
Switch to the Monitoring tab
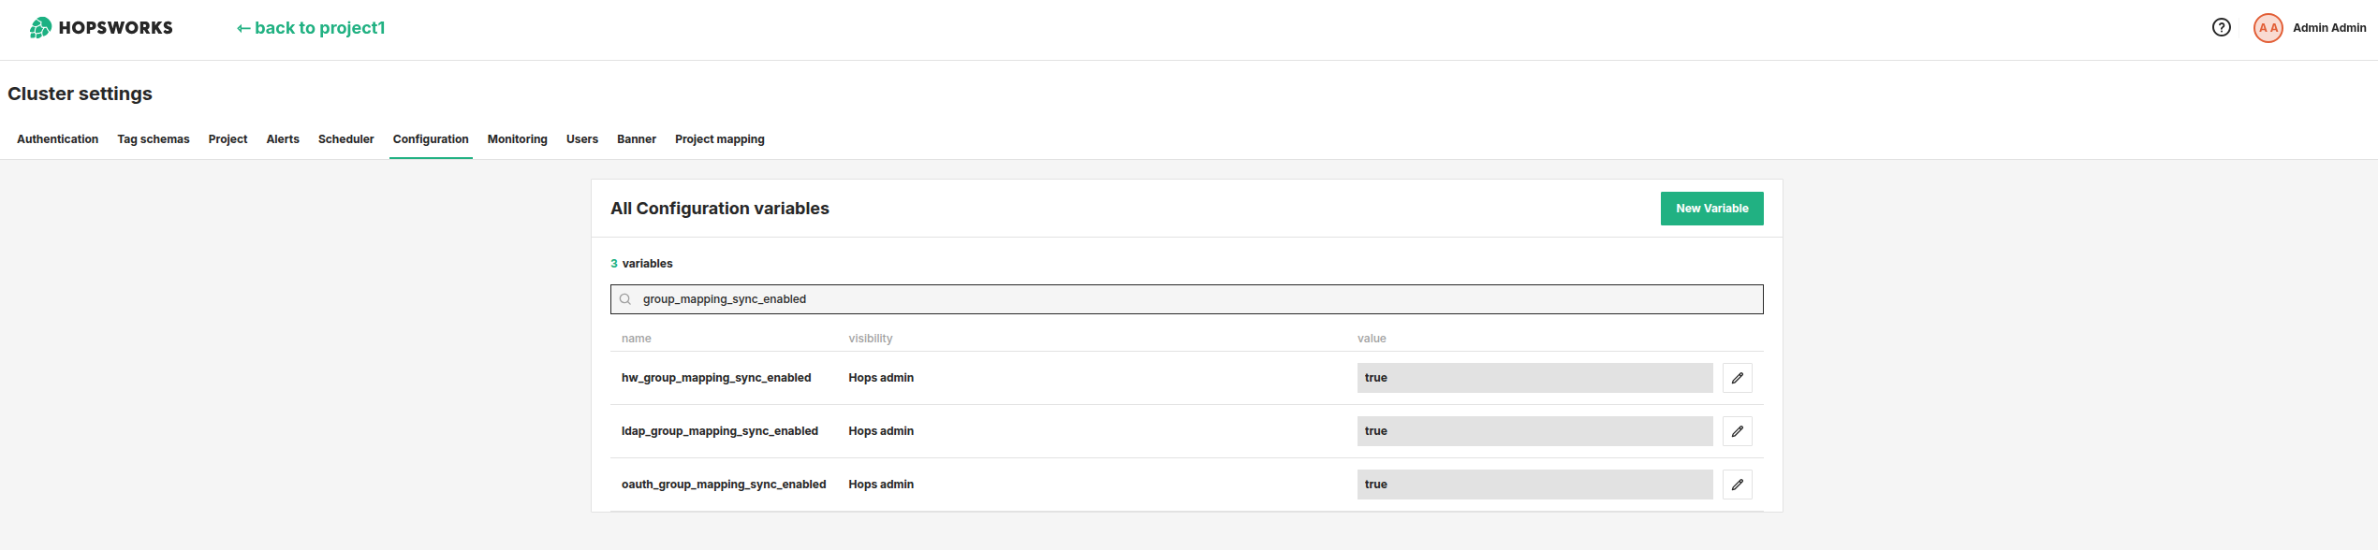point(517,139)
